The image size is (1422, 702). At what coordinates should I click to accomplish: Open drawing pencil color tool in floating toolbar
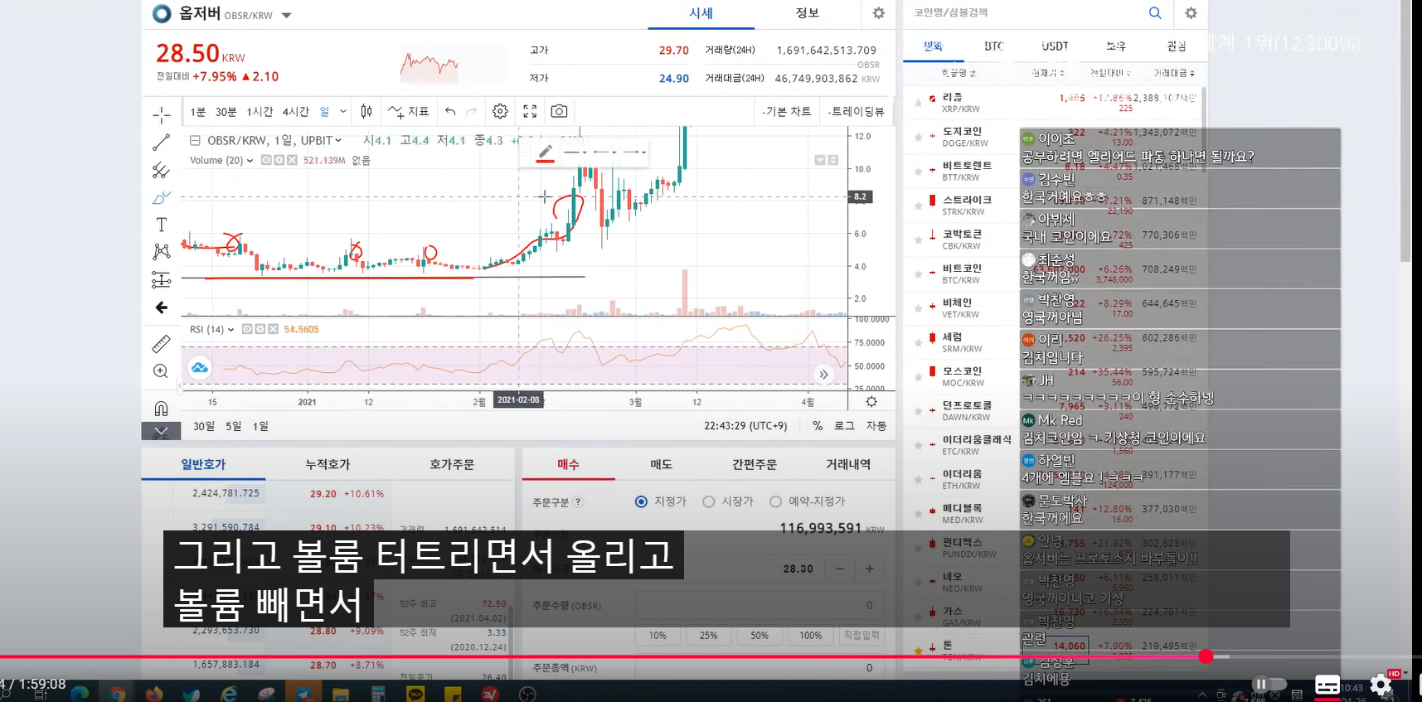(545, 153)
